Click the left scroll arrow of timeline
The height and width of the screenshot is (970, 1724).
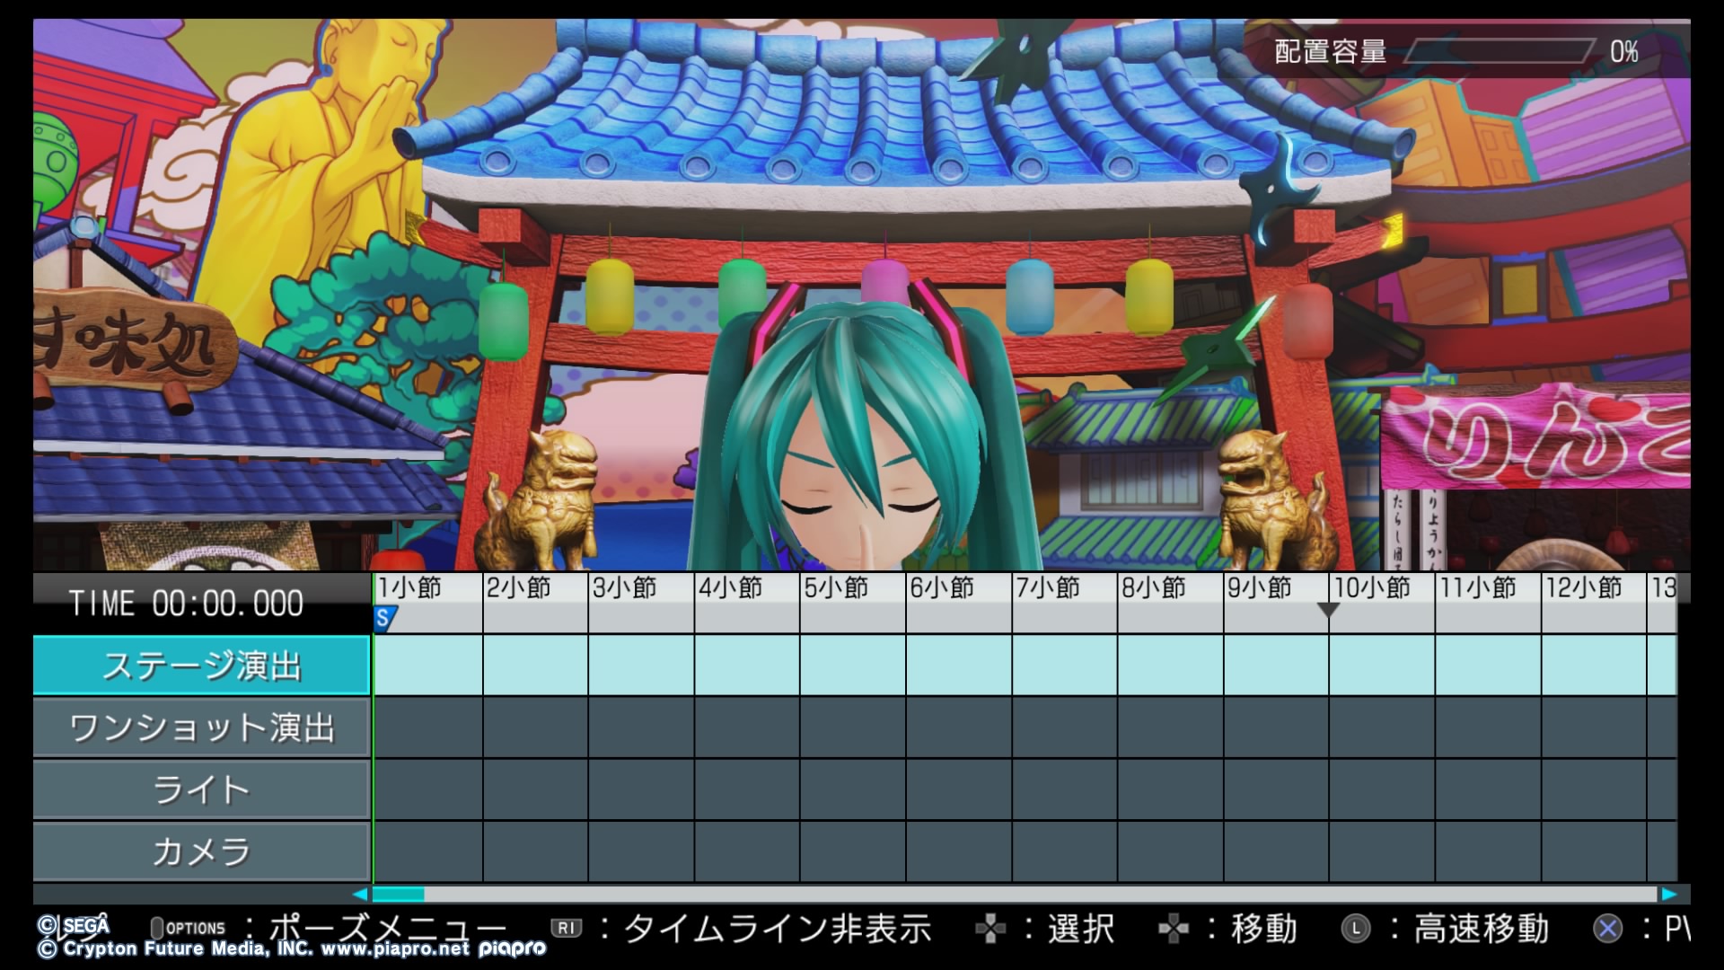360,895
